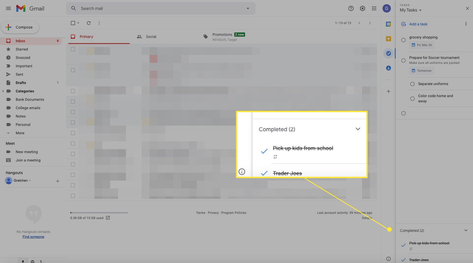The width and height of the screenshot is (473, 263).
Task: Click the Find someone link
Action: tap(33, 237)
